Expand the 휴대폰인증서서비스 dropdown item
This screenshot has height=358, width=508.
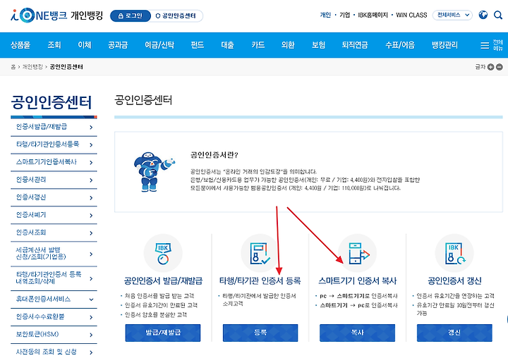(54, 299)
